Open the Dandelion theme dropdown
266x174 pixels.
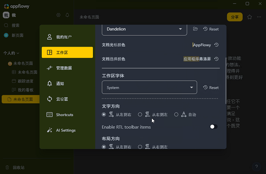coord(144,30)
